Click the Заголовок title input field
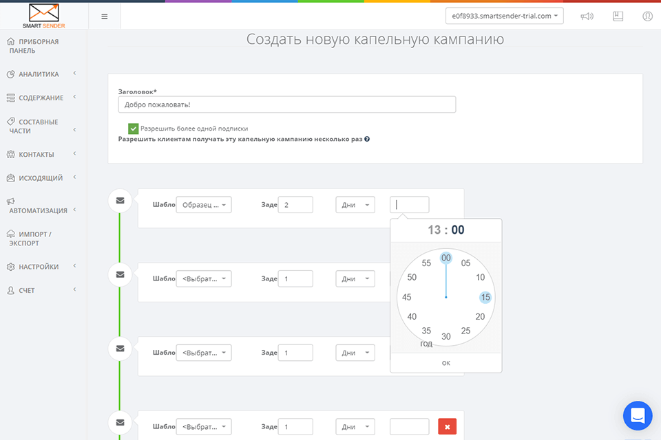This screenshot has height=440, width=661. (x=286, y=104)
